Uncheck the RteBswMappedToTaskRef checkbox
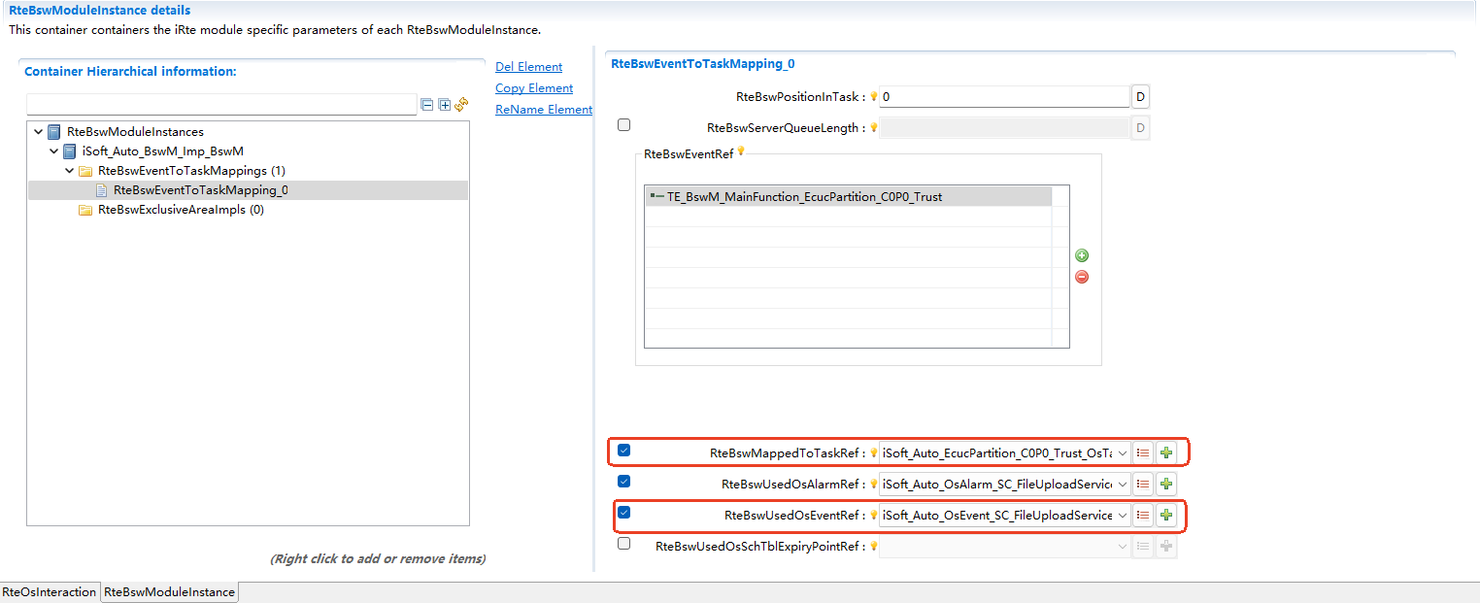This screenshot has height=603, width=1480. click(623, 451)
